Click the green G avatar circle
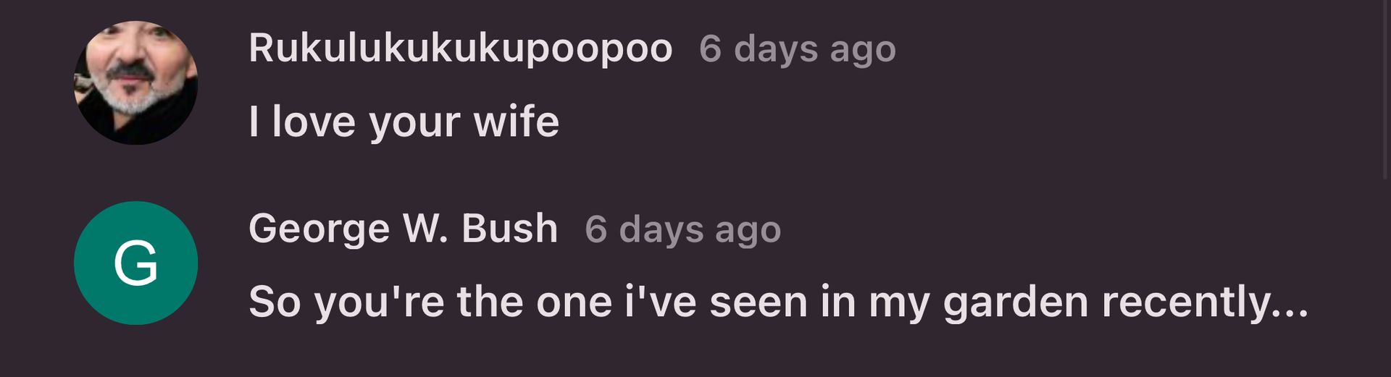Screen dimensions: 1391x377 (x=135, y=263)
